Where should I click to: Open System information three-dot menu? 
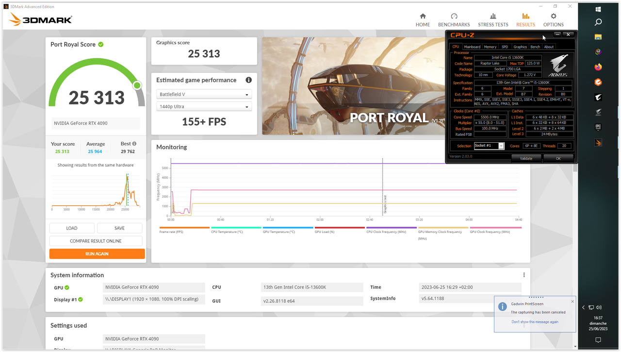pyautogui.click(x=524, y=275)
